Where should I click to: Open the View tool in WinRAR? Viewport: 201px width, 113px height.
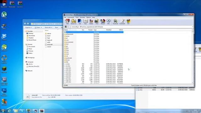click(x=85, y=22)
